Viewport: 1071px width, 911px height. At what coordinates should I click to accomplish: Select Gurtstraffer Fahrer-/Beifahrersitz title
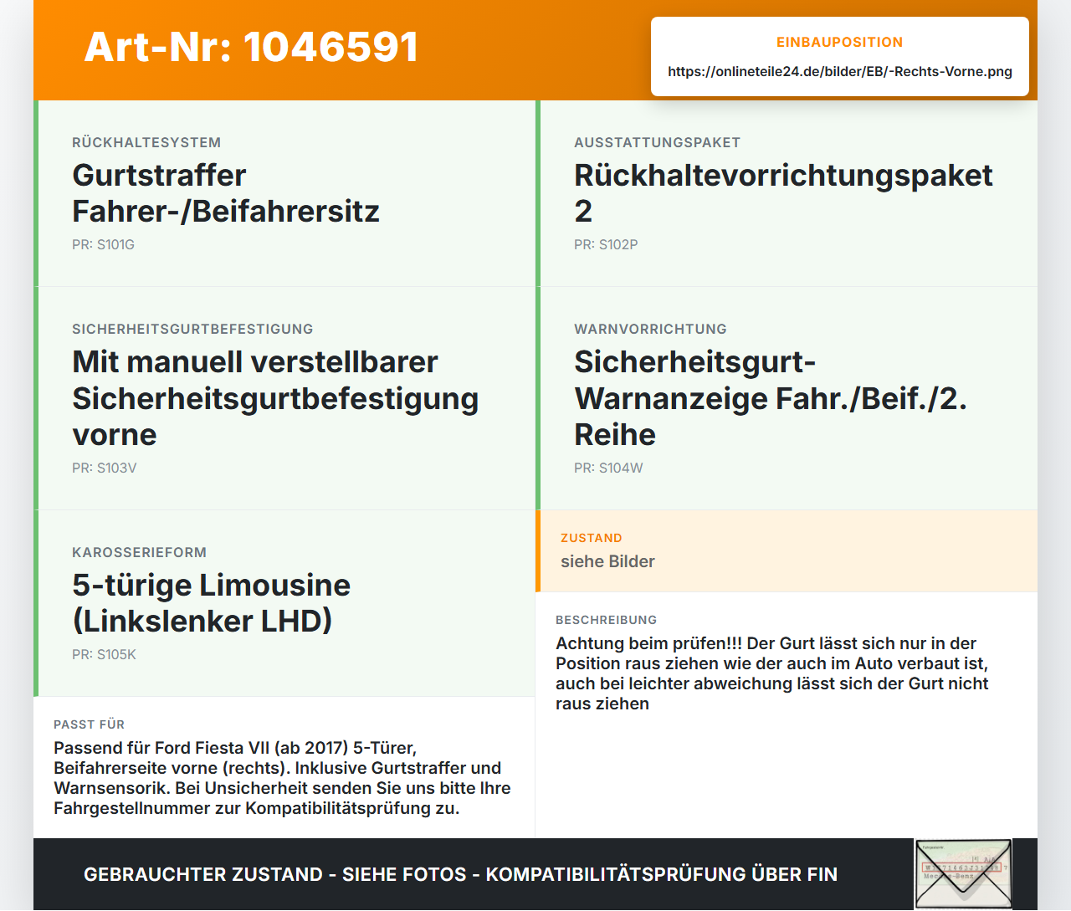(226, 193)
